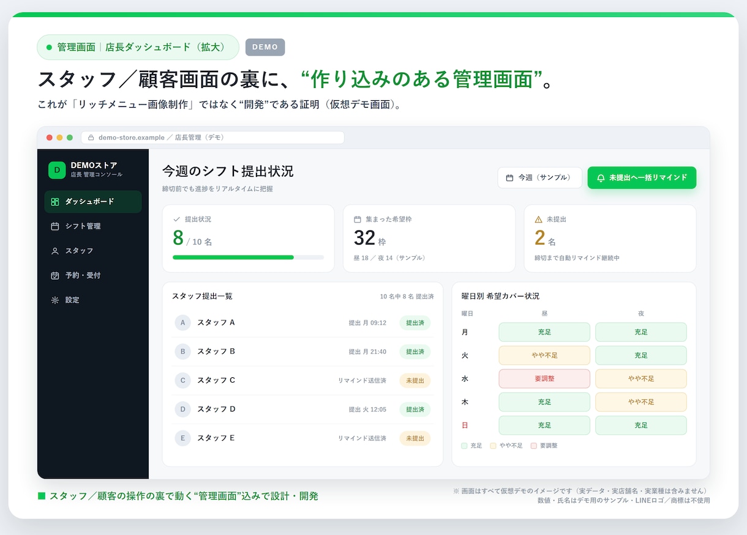Click 提出 火 12:05 timestamp

(367, 410)
